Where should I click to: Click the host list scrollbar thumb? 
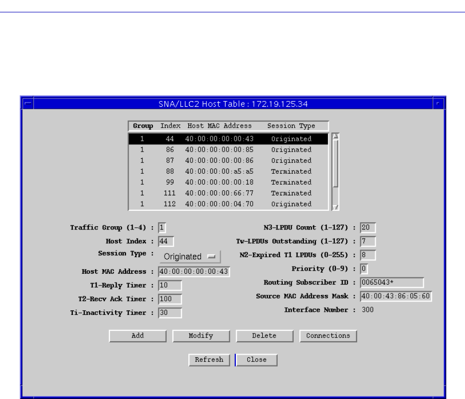click(335, 163)
